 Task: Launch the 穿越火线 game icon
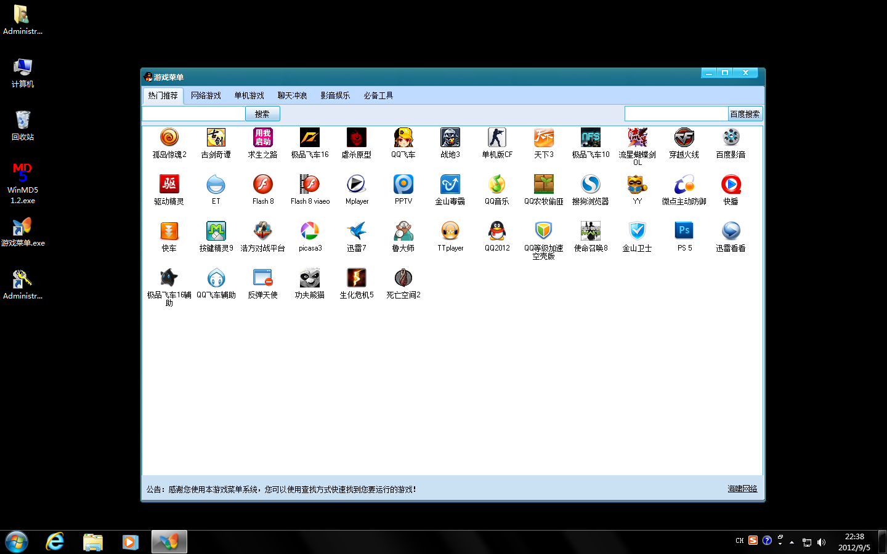tap(684, 137)
